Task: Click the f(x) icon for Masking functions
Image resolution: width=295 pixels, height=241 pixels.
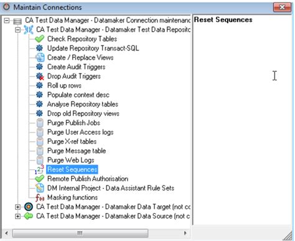Action: [40, 197]
